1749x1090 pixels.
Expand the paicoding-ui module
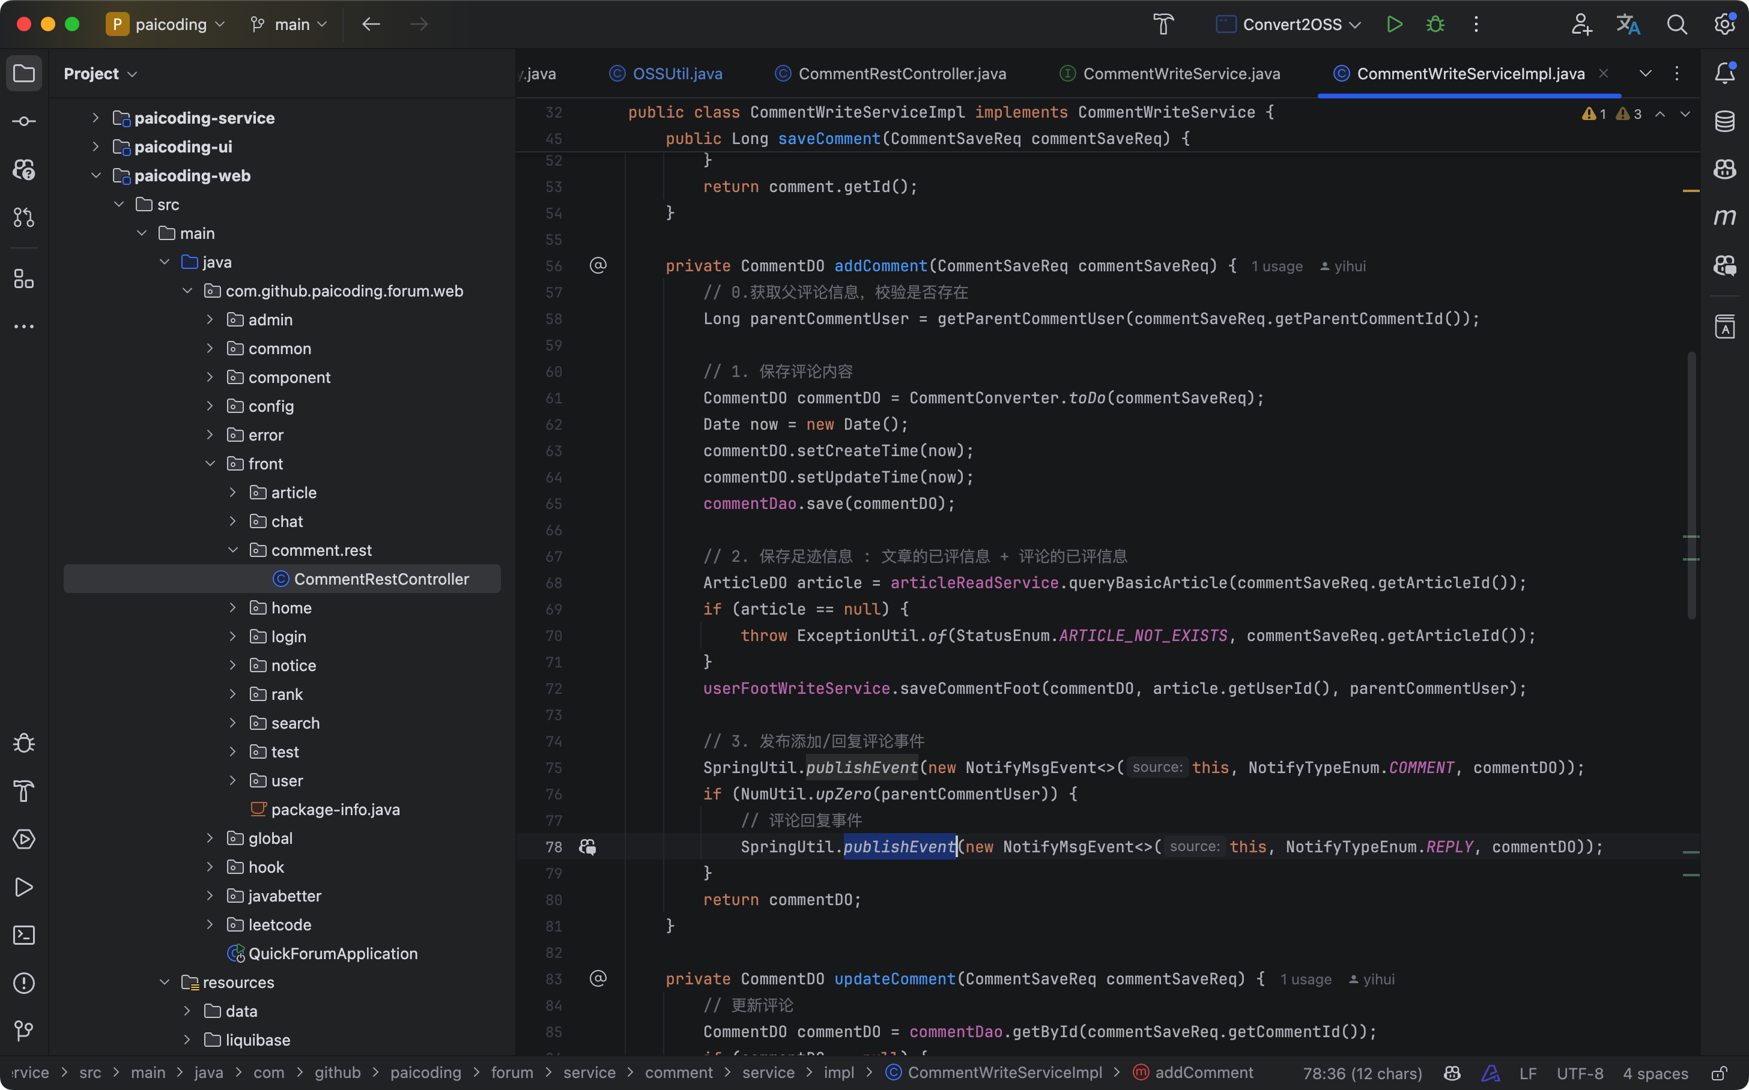[95, 146]
